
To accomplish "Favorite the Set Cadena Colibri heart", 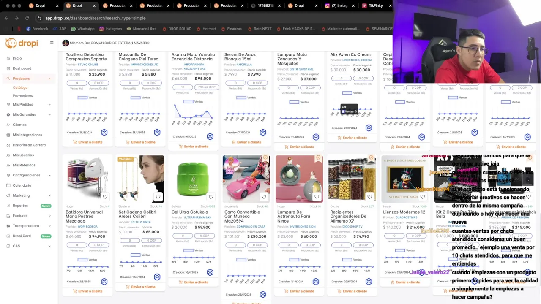I will coord(158,197).
